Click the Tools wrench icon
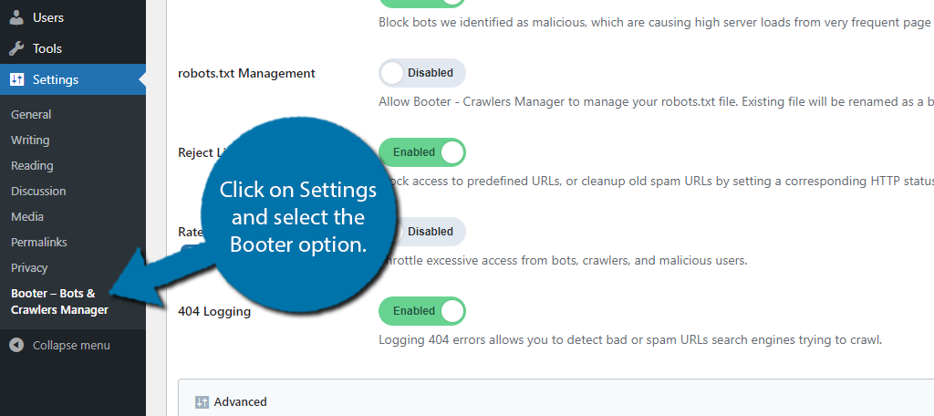 coord(16,48)
